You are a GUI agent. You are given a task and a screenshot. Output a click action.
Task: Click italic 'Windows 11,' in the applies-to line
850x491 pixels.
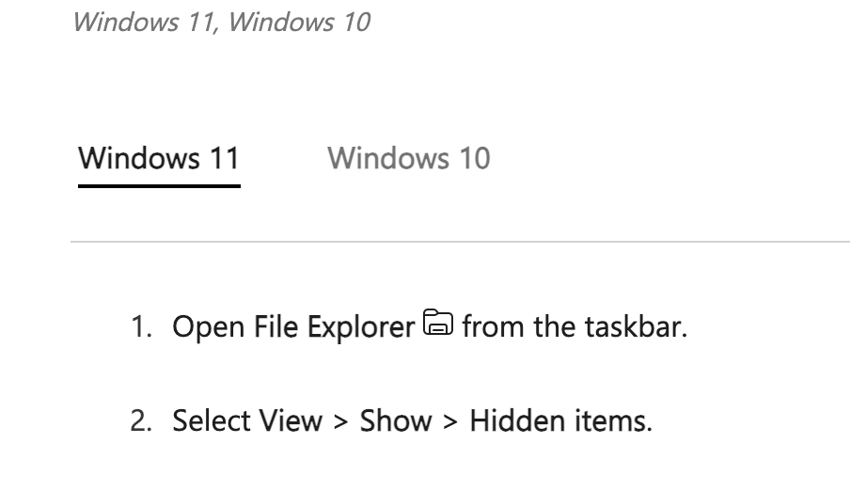point(146,23)
